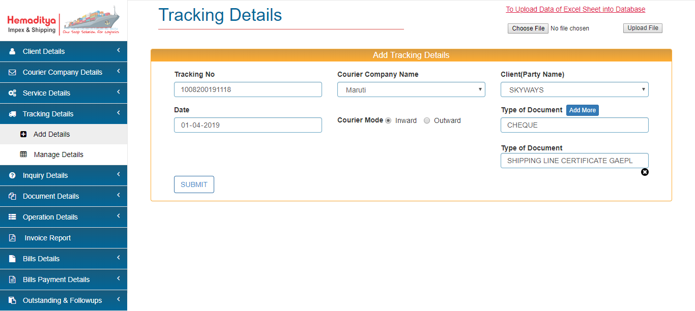Select the Inward courier mode
This screenshot has width=695, height=311.
click(388, 121)
